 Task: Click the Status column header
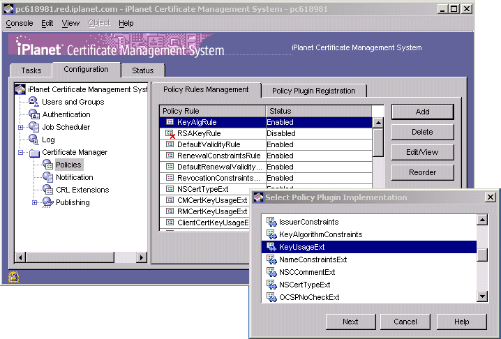pos(319,111)
